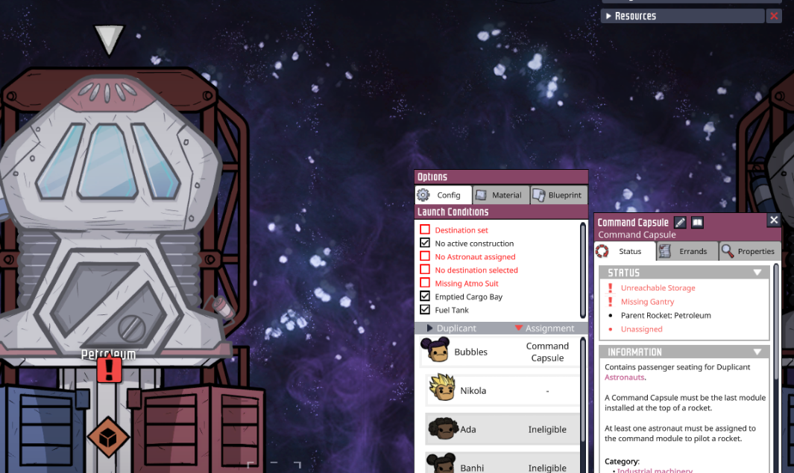The height and width of the screenshot is (473, 794).
Task: Click the Material tab icon
Action: pyautogui.click(x=481, y=194)
